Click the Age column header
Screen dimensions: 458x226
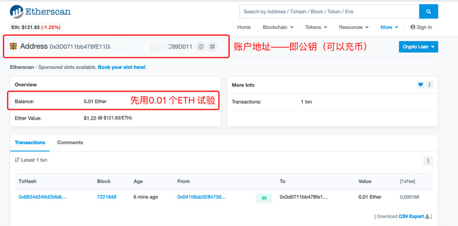point(138,181)
